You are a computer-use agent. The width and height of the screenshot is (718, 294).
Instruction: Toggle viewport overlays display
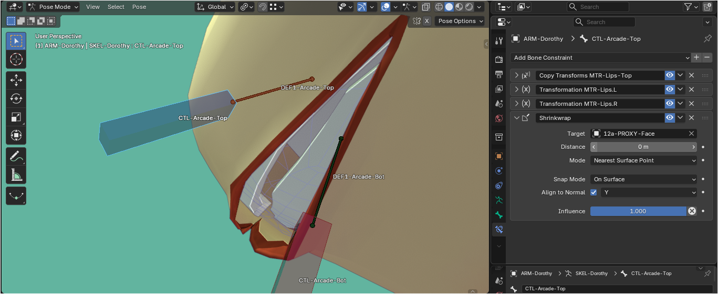click(386, 7)
